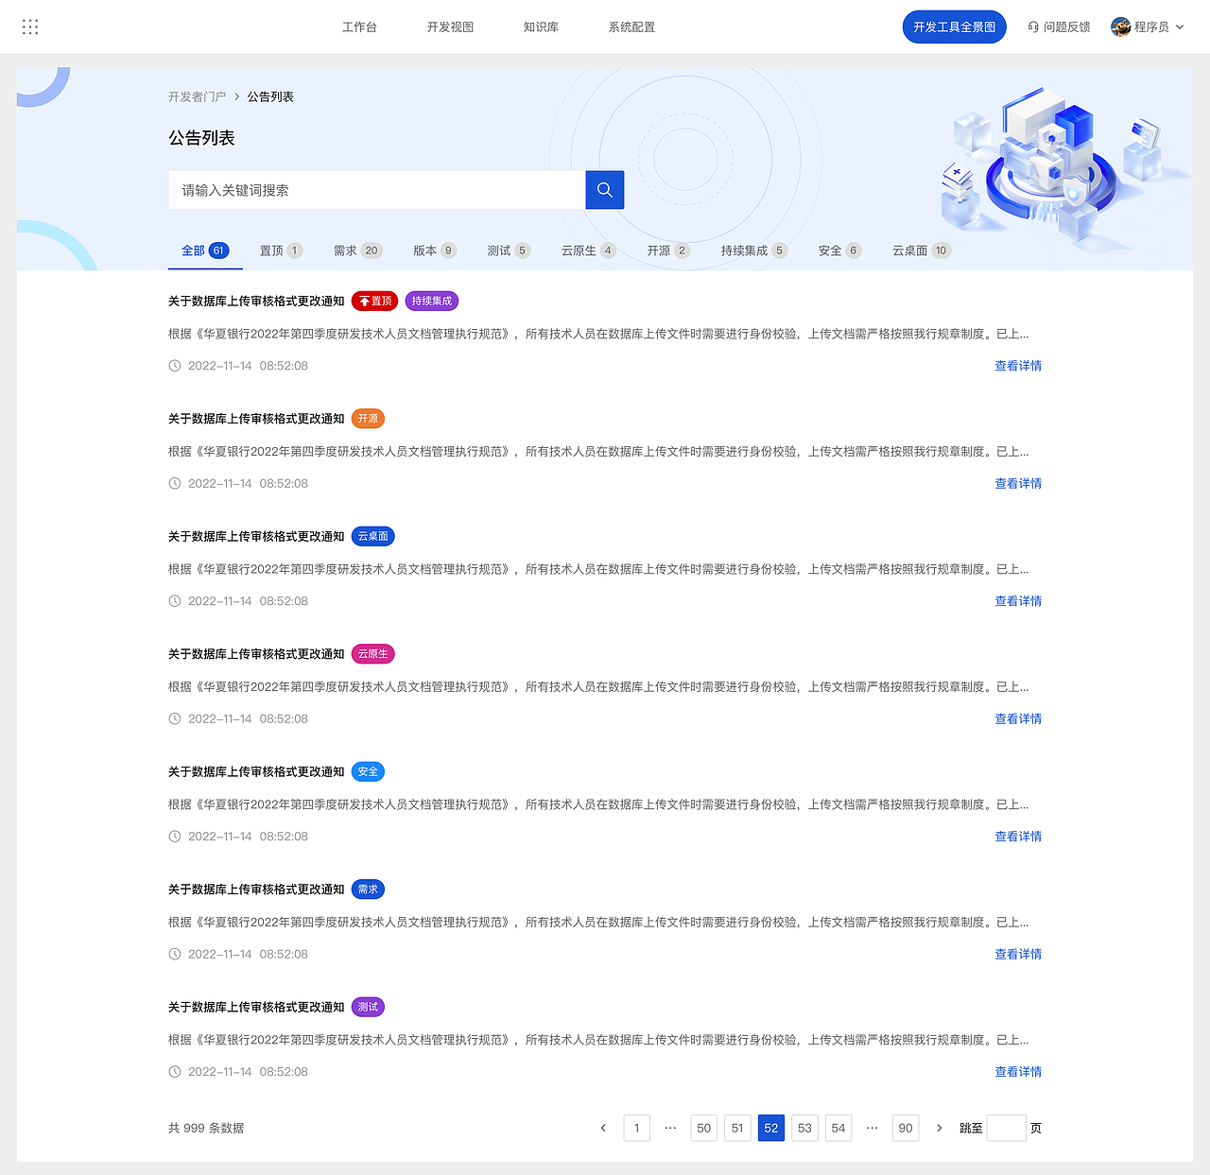Screen dimensions: 1210x1175
Task: Focus the 跳至 page number input
Action: point(1007,1128)
